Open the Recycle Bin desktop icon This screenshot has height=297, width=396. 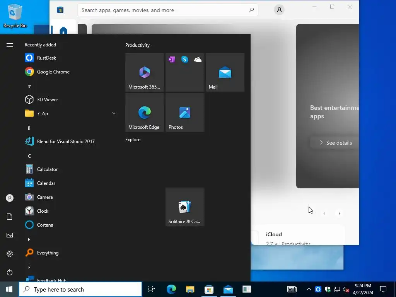[15, 15]
